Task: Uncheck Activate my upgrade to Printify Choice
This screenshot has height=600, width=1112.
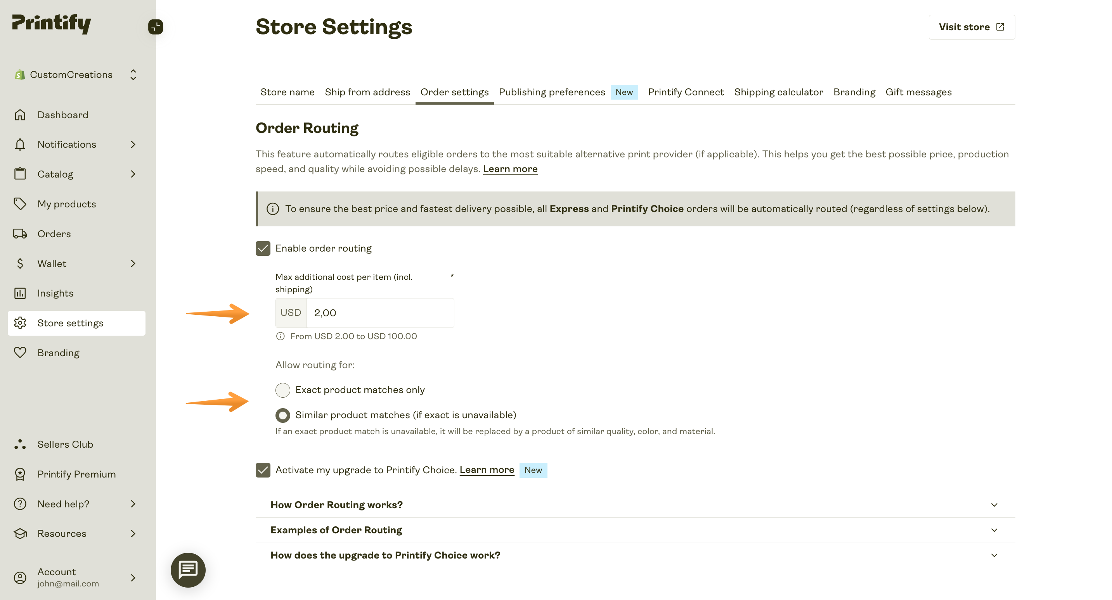Action: coord(263,470)
